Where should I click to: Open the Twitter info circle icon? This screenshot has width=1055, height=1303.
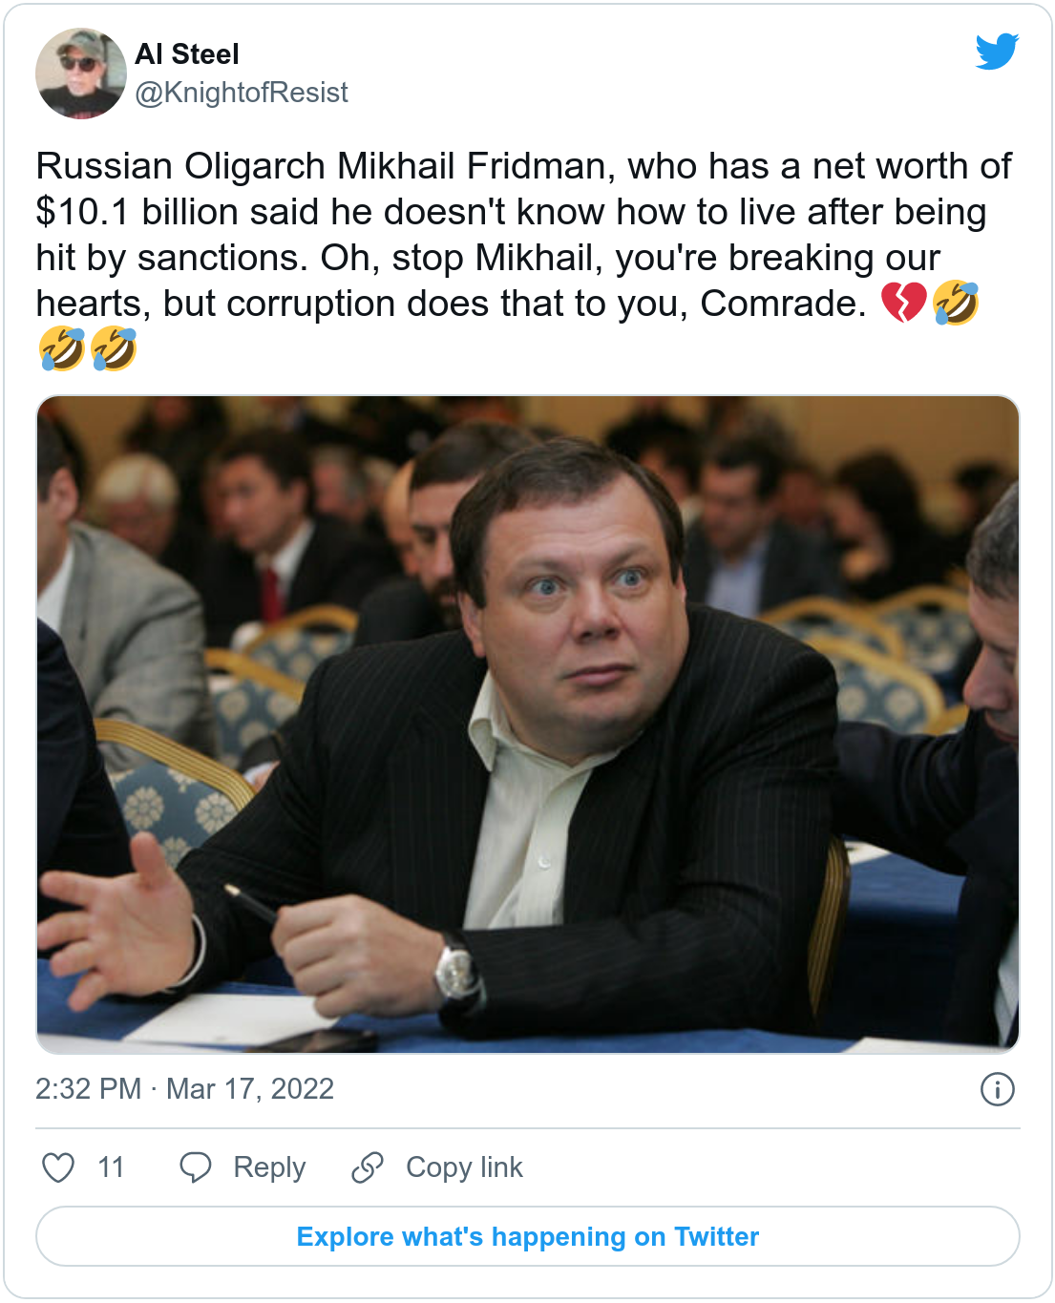(x=997, y=1088)
